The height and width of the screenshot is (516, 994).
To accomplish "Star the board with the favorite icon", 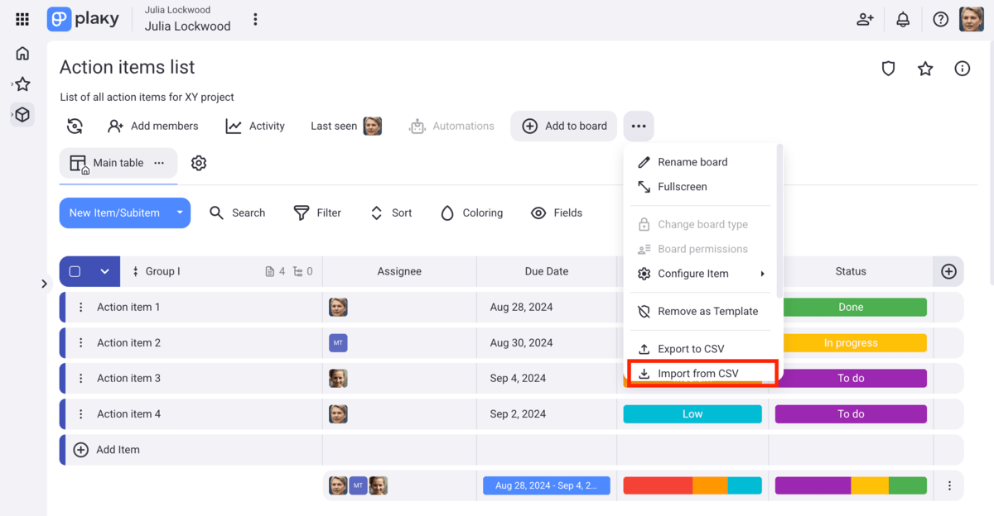I will pyautogui.click(x=925, y=69).
